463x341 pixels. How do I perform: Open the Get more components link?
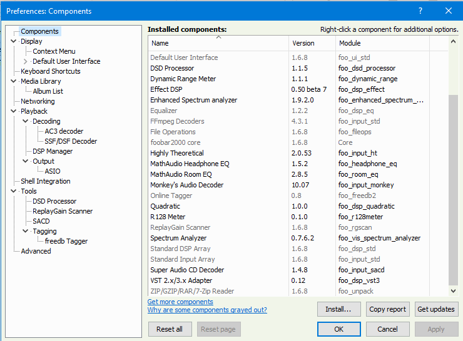coord(180,302)
